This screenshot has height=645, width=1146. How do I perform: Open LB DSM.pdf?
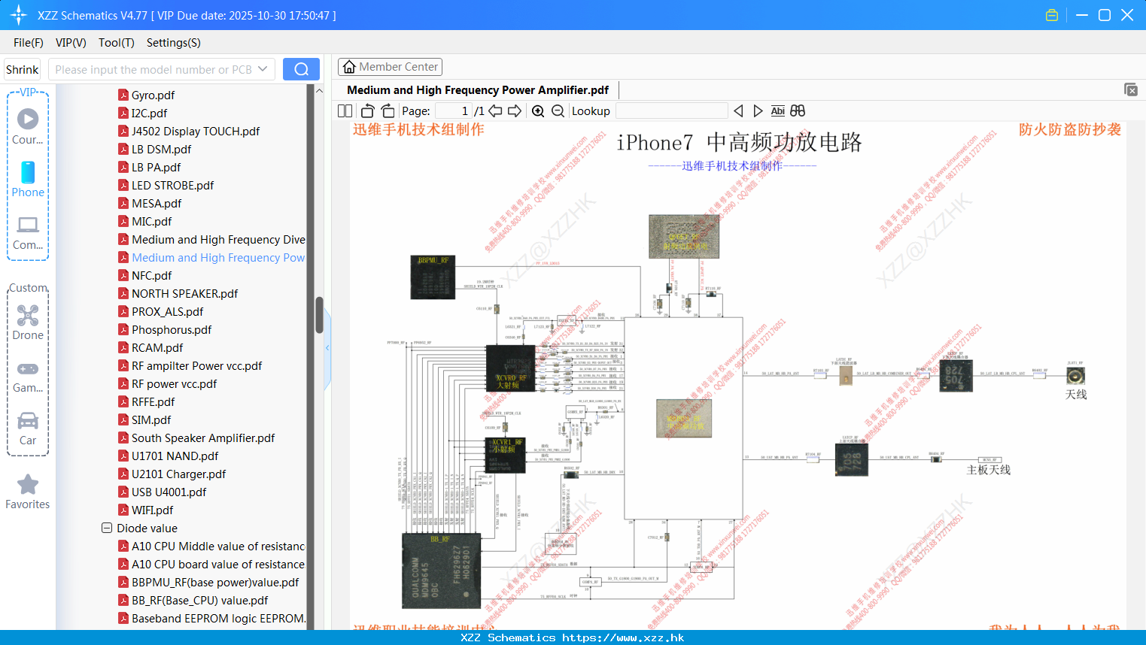click(x=154, y=149)
